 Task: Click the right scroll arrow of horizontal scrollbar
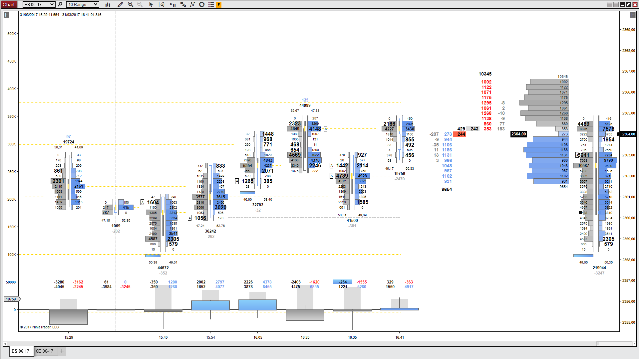(x=634, y=344)
